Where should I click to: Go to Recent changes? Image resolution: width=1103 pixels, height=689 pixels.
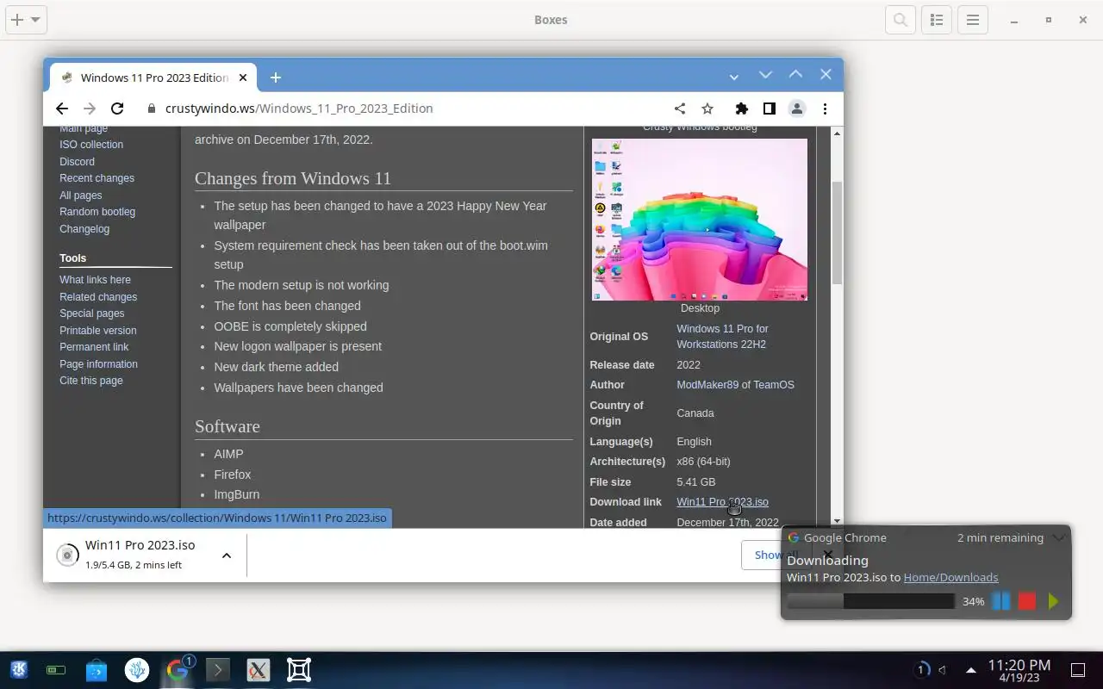point(97,178)
